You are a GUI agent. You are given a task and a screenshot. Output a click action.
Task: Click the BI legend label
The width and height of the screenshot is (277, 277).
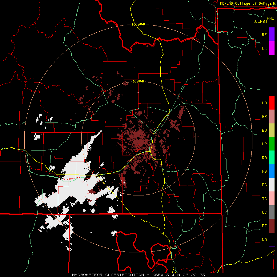pos(264,226)
